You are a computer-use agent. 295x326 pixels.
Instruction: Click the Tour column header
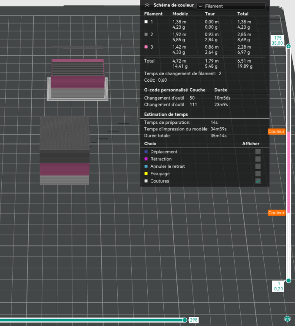(x=210, y=14)
